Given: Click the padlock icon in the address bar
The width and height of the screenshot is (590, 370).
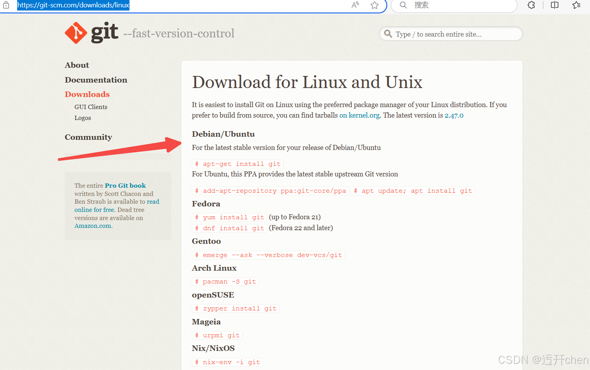Looking at the screenshot, I should tap(6, 5).
